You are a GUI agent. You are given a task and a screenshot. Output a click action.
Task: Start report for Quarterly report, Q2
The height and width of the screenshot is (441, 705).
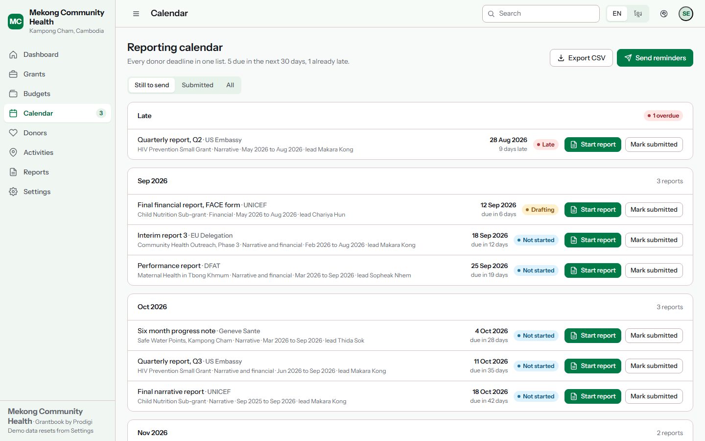(x=593, y=145)
